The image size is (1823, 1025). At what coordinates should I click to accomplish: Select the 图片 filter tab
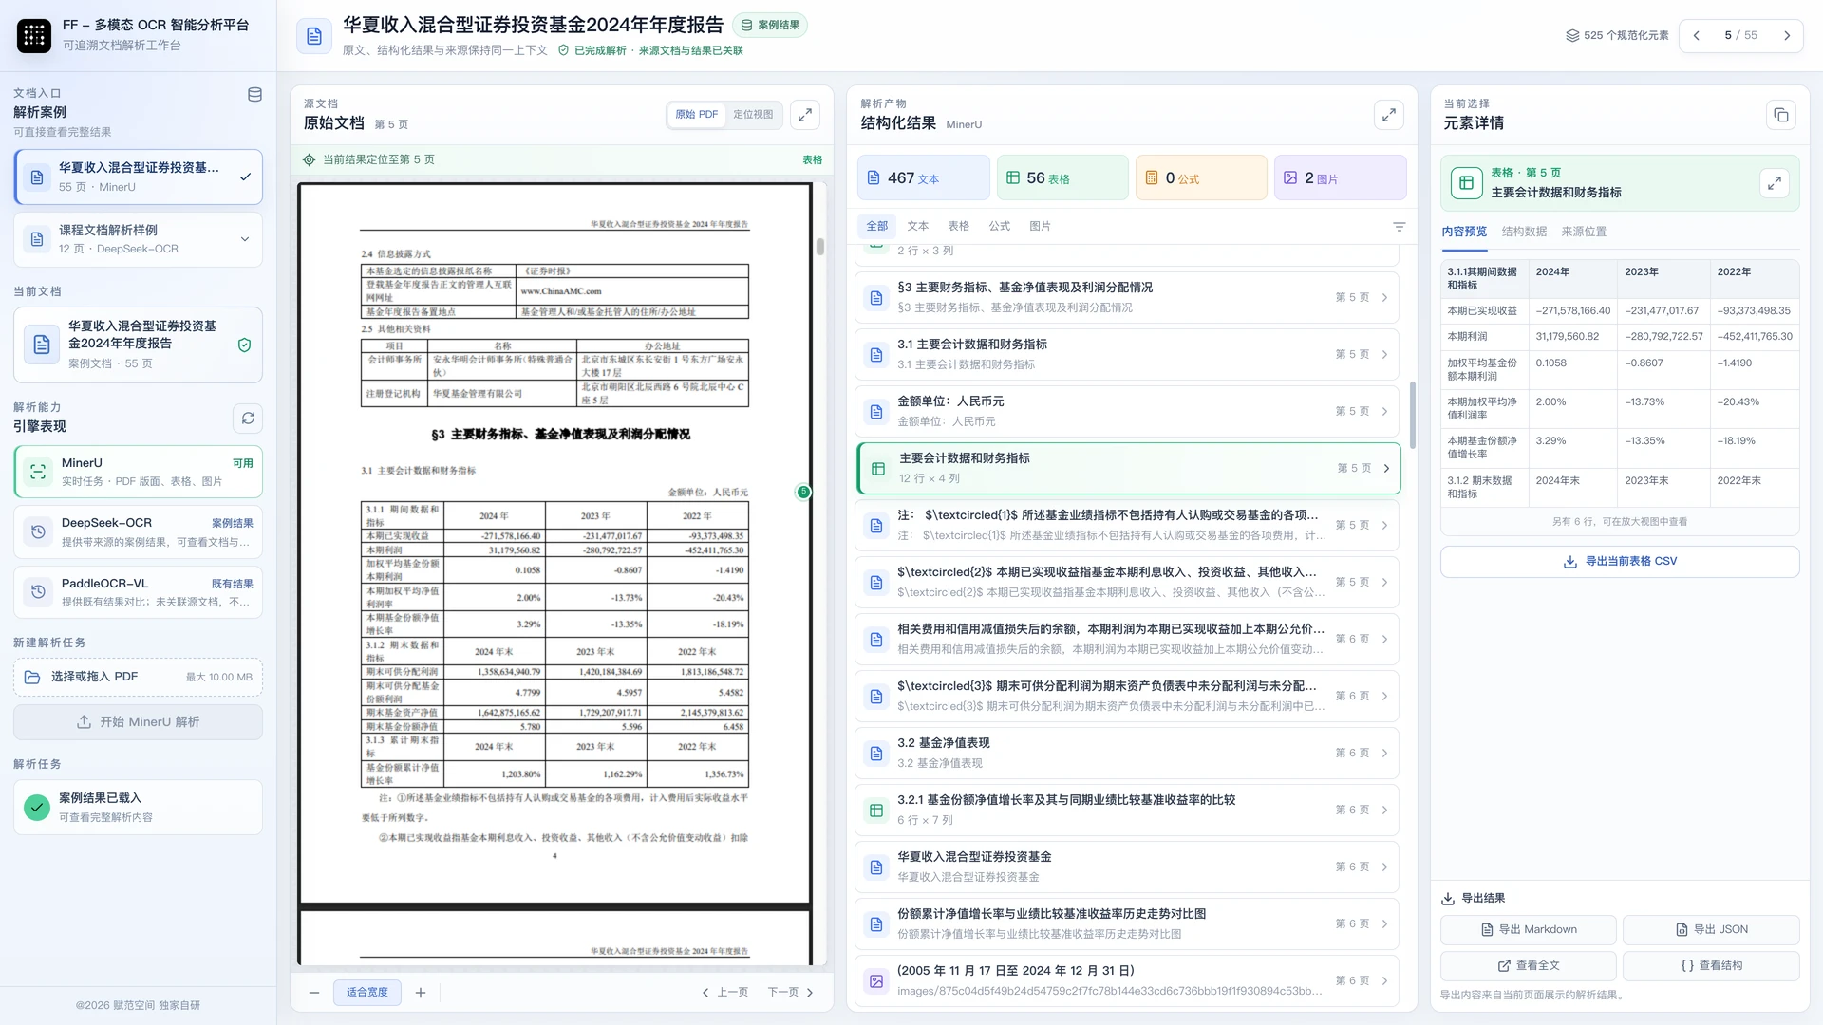pos(1041,226)
